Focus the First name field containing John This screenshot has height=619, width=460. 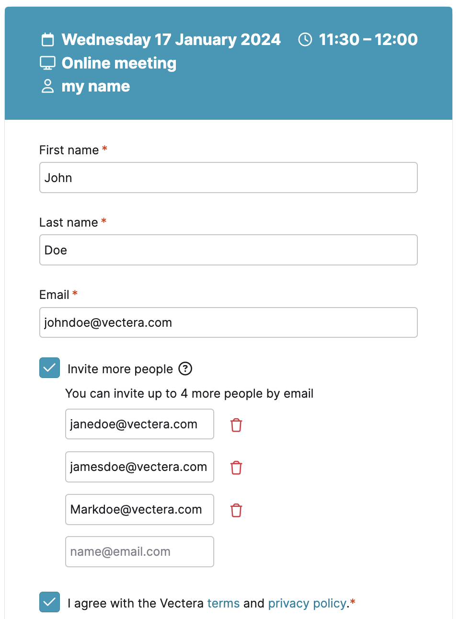point(229,178)
